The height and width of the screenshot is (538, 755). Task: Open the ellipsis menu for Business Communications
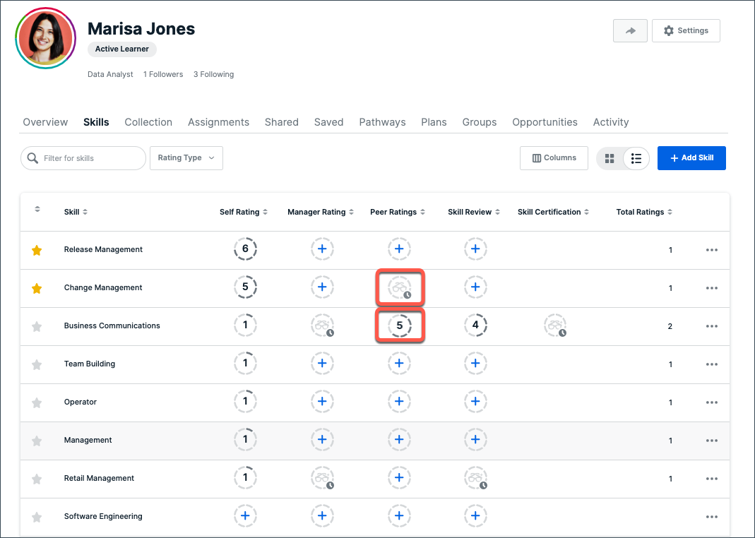point(711,325)
